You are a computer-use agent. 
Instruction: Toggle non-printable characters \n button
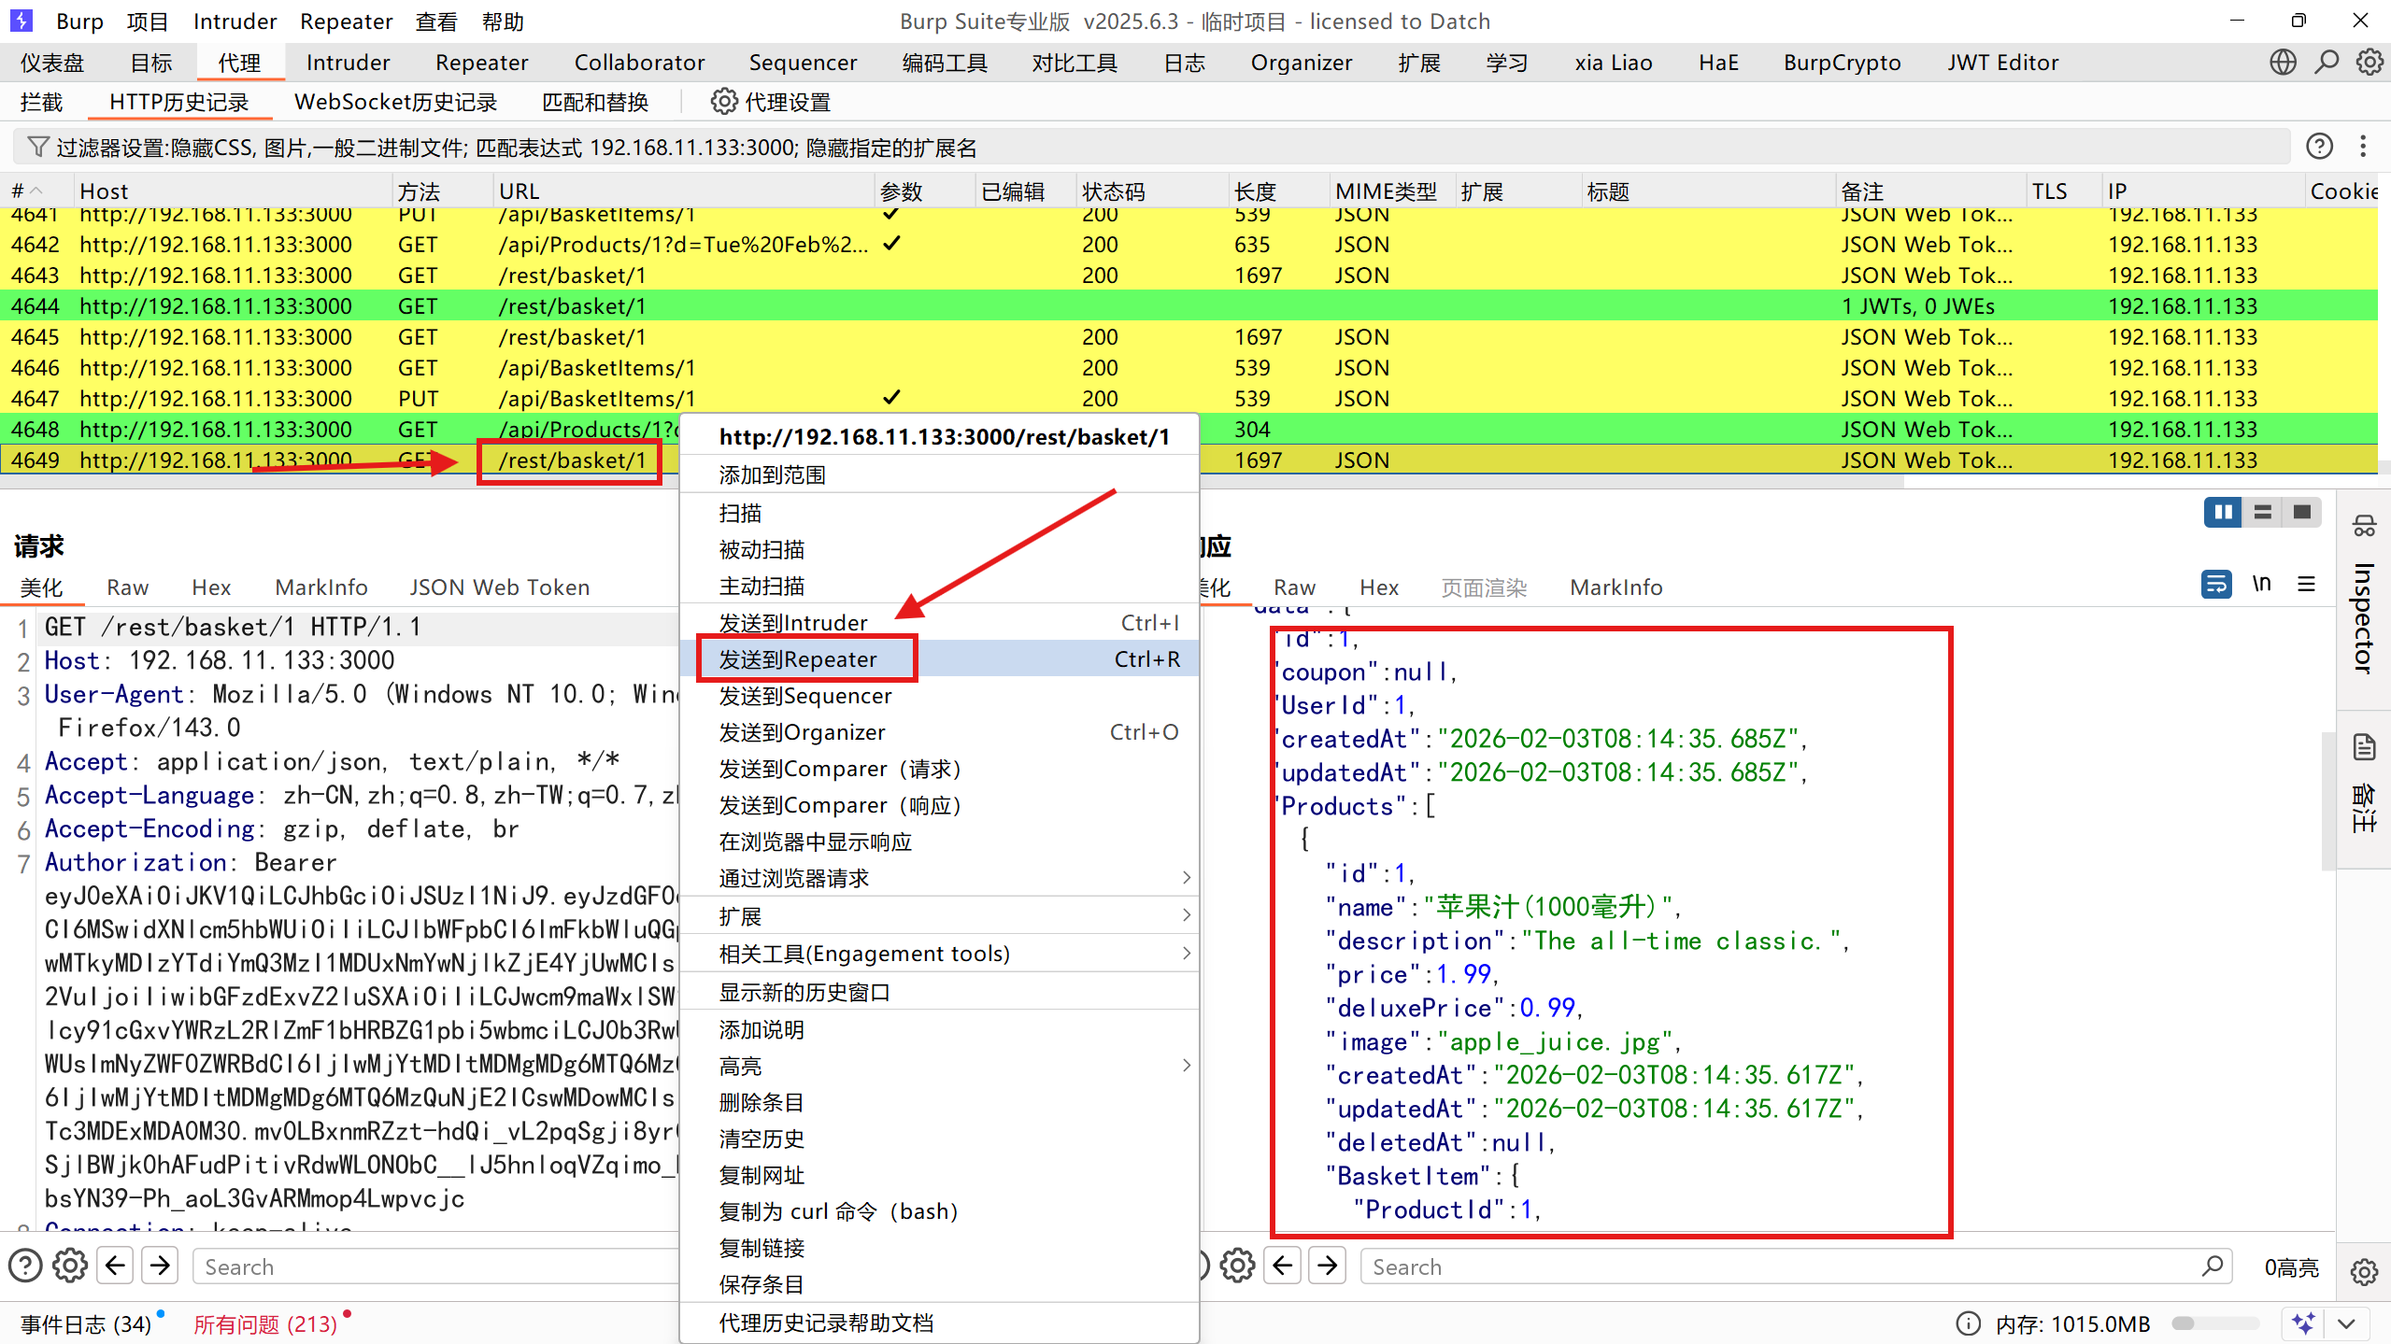click(2262, 585)
